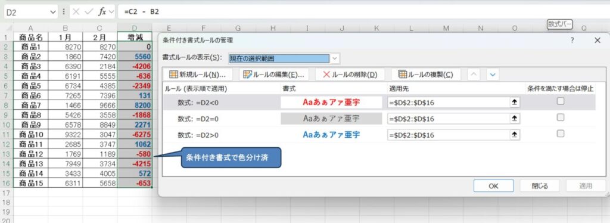Click cell with value -4206
The image size is (610, 223).
(x=135, y=67)
